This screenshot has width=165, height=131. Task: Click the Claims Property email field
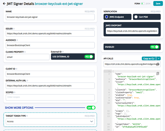pos(28,57)
